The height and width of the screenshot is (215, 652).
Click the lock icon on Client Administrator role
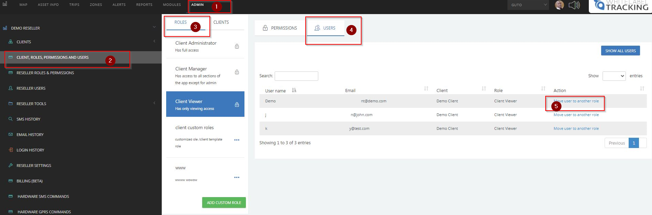coord(237,46)
